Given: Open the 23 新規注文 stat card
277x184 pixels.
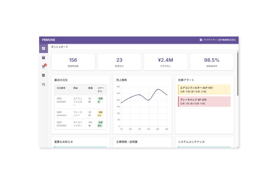Looking at the screenshot, I should 119,62.
